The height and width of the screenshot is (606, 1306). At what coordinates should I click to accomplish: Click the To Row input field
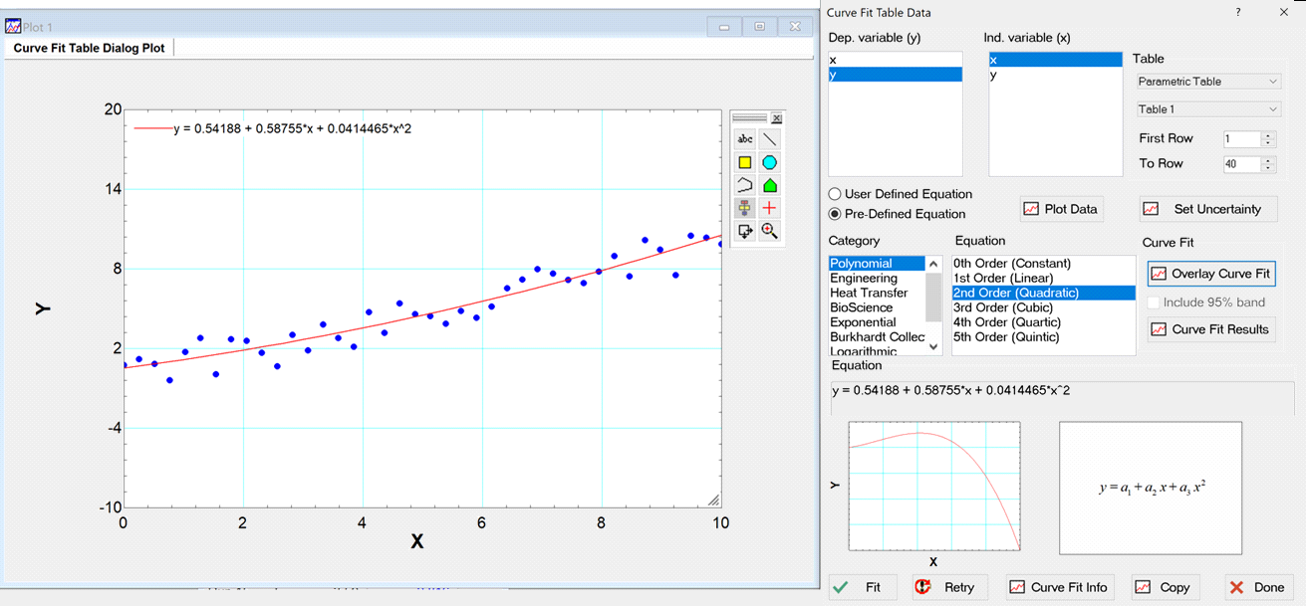point(1241,164)
